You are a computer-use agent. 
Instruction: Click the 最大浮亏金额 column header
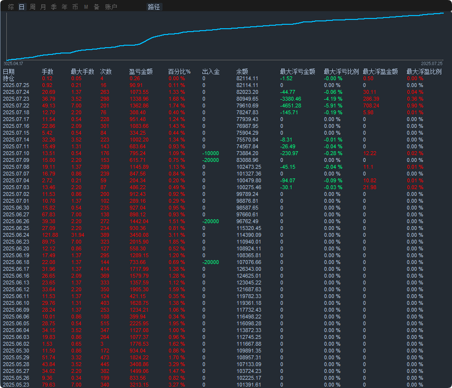[297, 71]
